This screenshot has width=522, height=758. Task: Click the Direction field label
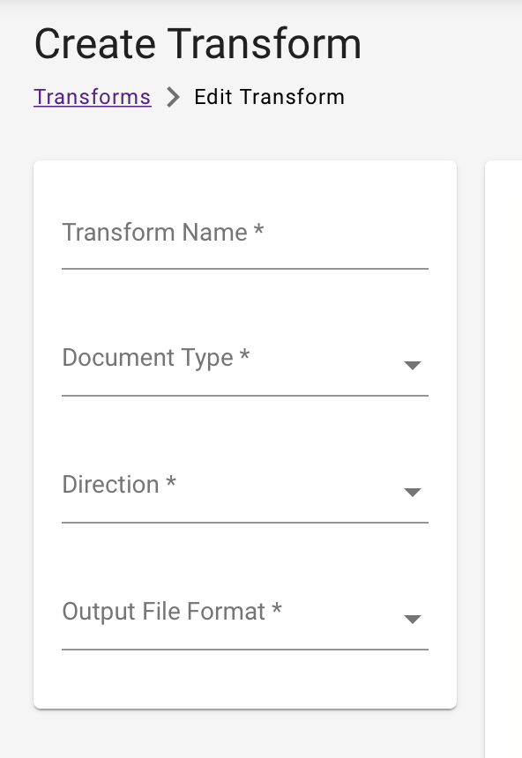click(x=119, y=485)
